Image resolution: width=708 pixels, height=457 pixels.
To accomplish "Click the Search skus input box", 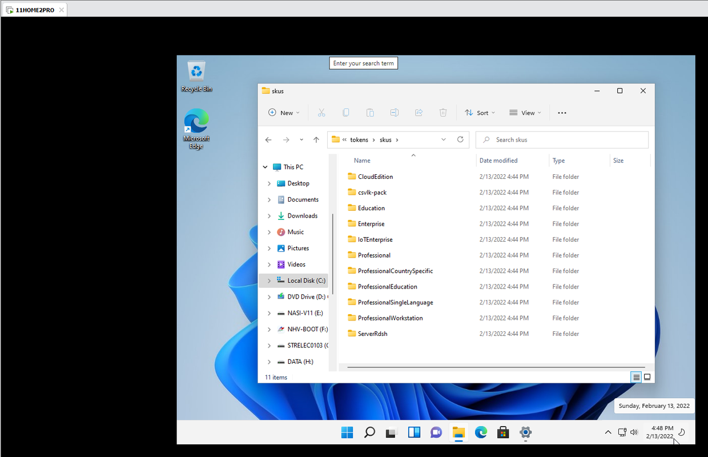I will coord(562,139).
